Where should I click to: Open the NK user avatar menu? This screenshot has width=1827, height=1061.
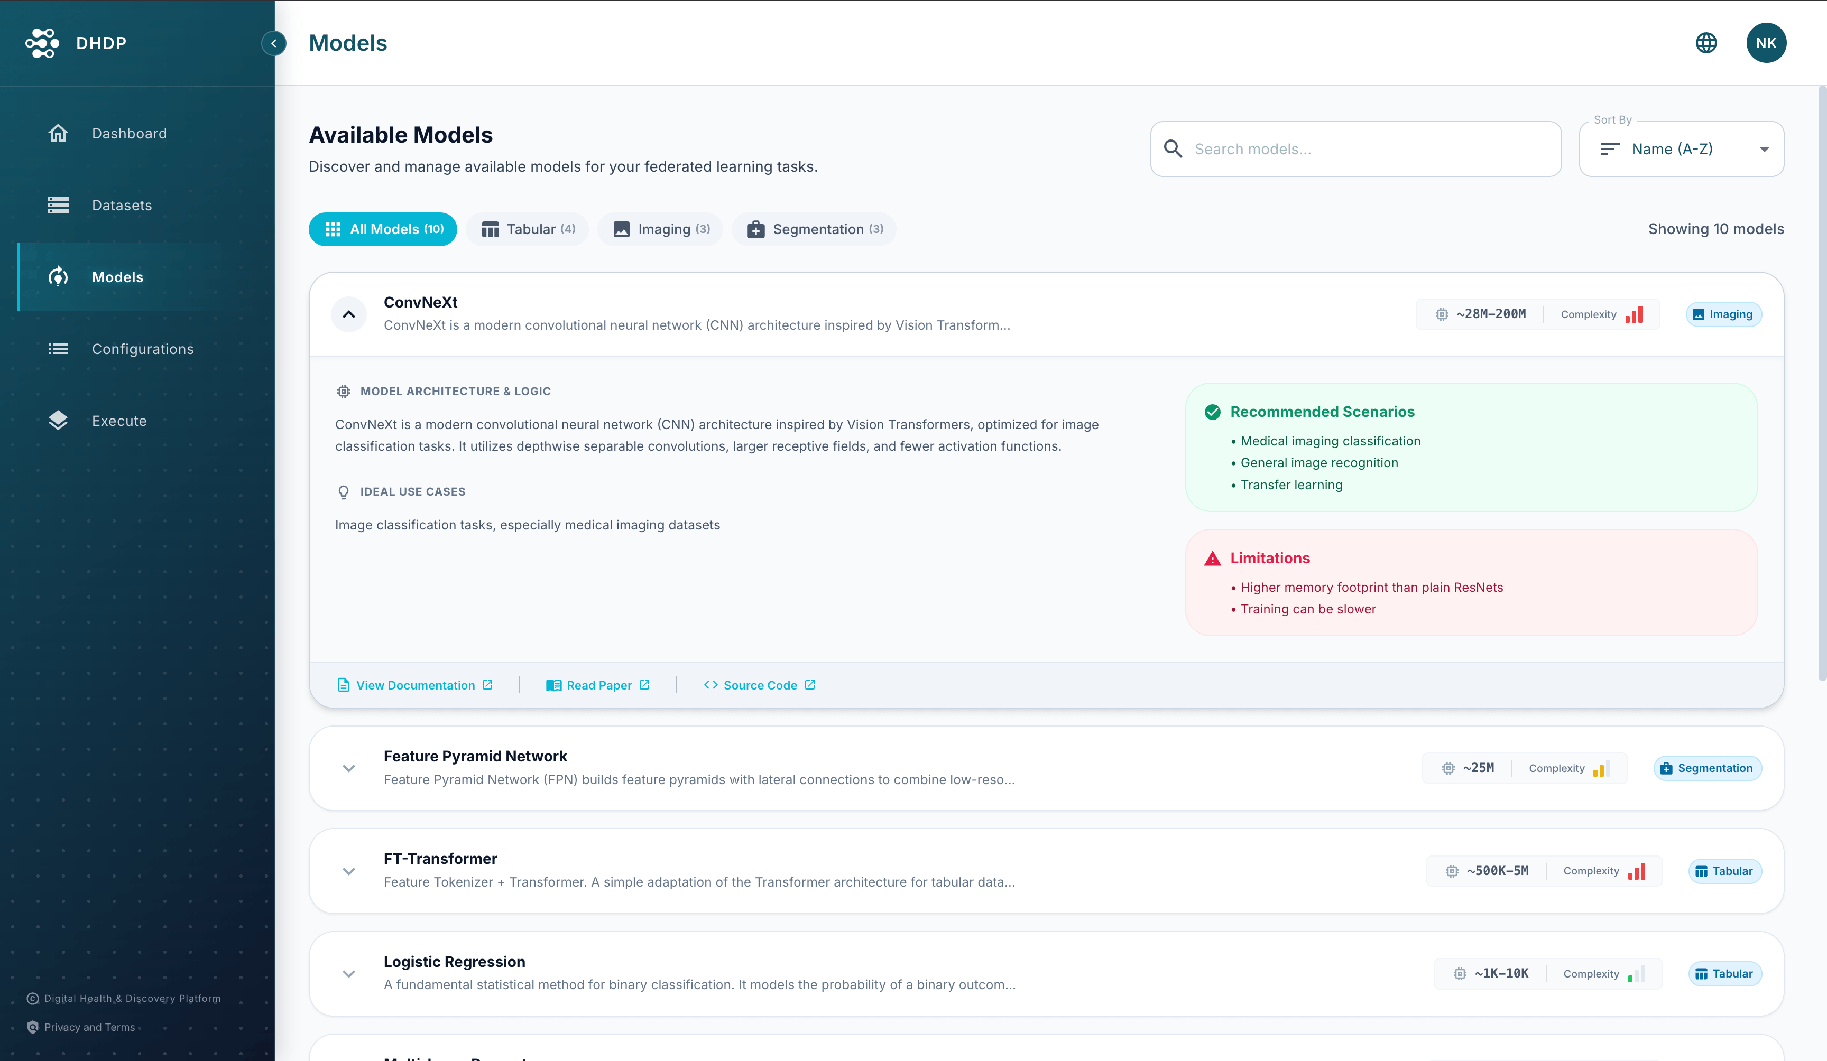click(x=1765, y=43)
